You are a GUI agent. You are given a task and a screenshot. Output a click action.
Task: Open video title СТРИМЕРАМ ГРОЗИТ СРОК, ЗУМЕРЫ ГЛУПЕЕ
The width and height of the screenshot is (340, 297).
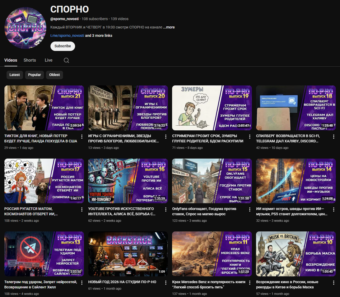click(208, 138)
